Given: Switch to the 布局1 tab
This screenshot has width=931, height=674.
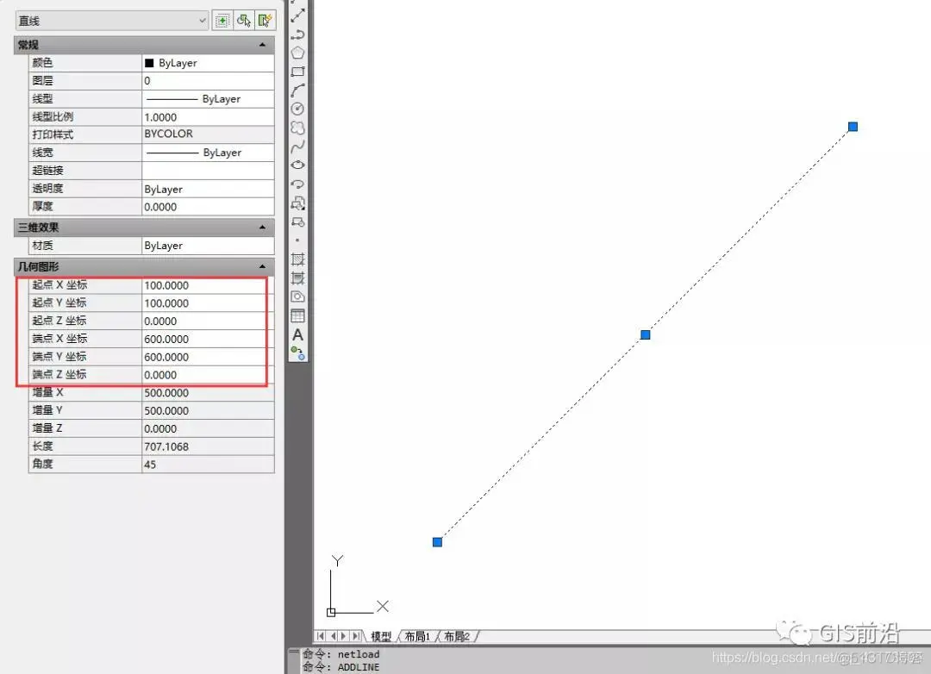Looking at the screenshot, I should [x=417, y=637].
